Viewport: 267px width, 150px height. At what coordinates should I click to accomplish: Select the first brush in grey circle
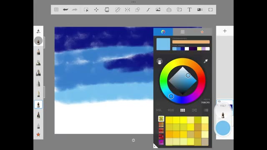(38, 41)
